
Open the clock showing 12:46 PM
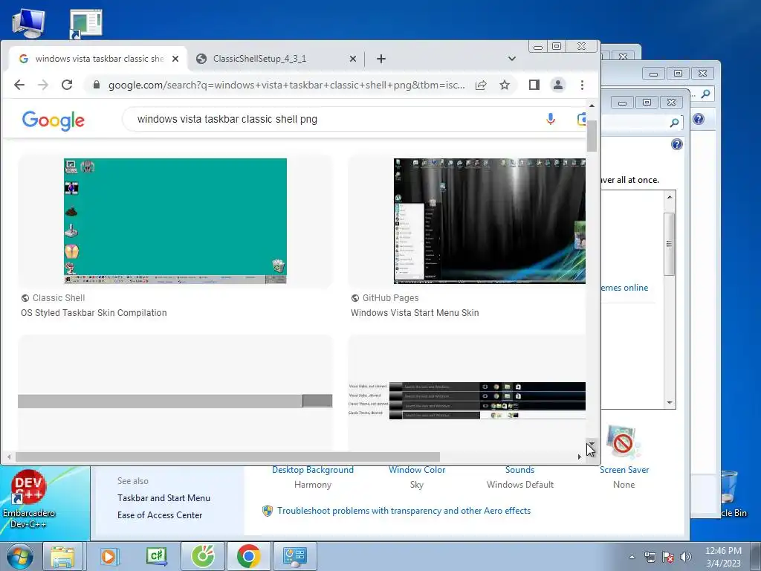click(x=723, y=557)
